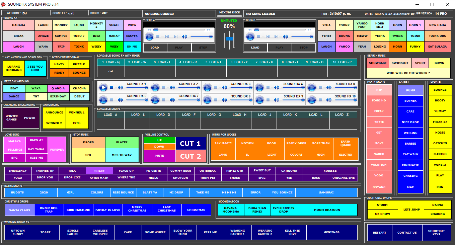Viewport: 455px width, 245px height.
Task: Toggle the MUTE volume control button
Action: click(159, 156)
